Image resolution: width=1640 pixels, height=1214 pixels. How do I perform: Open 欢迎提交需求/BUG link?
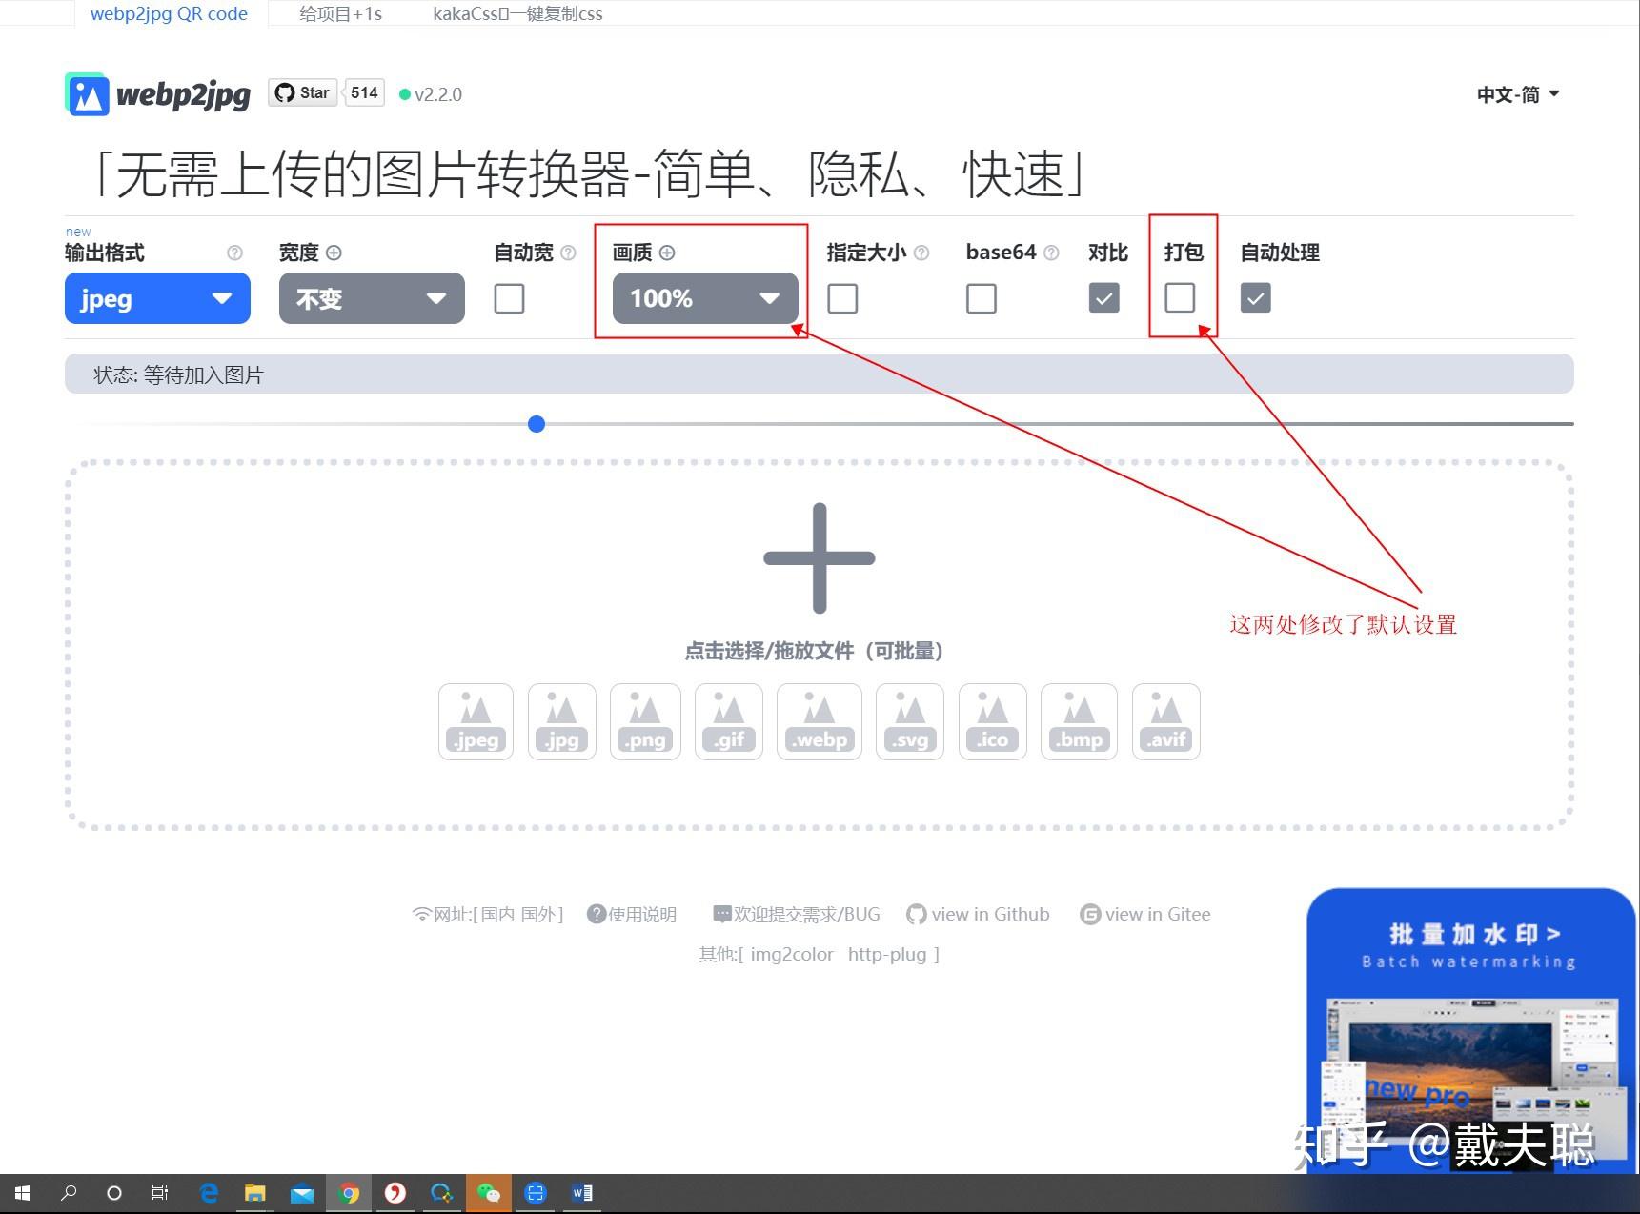point(797,915)
